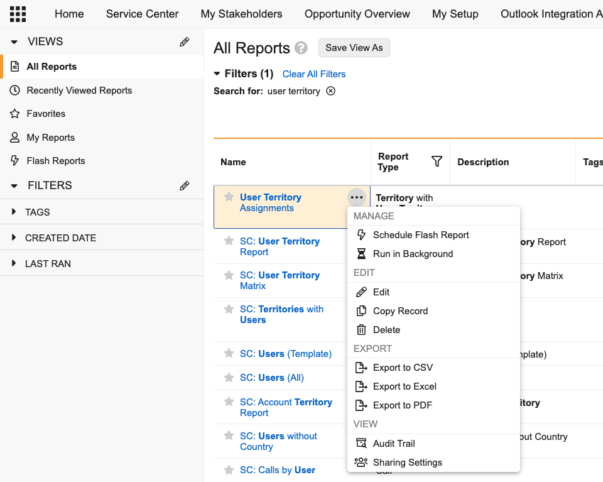603x482 pixels.
Task: Open the All Reports help question icon
Action: pos(301,48)
